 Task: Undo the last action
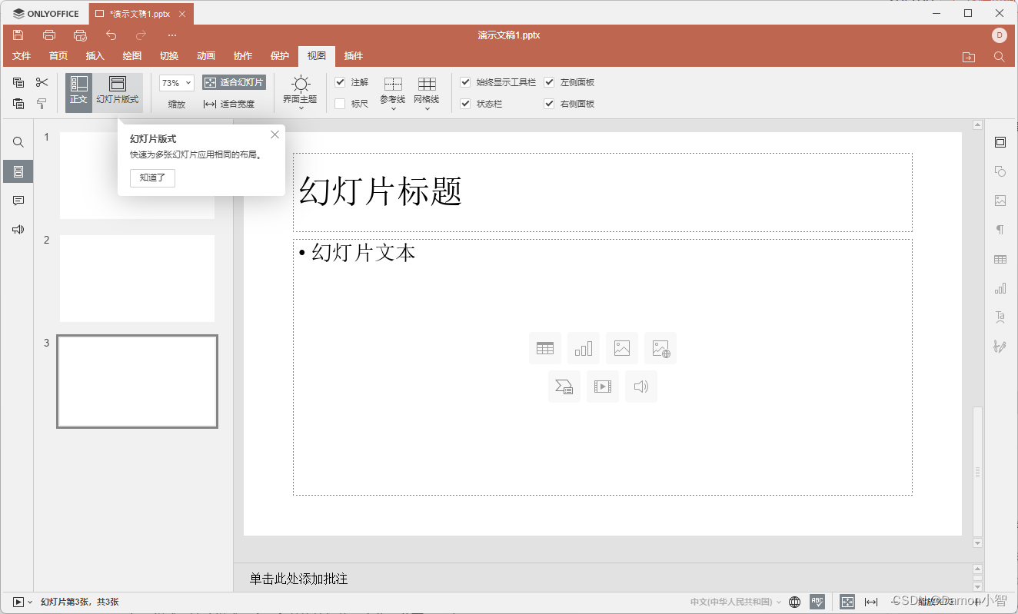coord(111,35)
